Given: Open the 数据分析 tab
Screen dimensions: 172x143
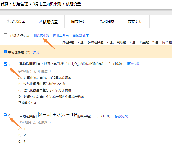Looking at the screenshot, I should tap(135, 21).
